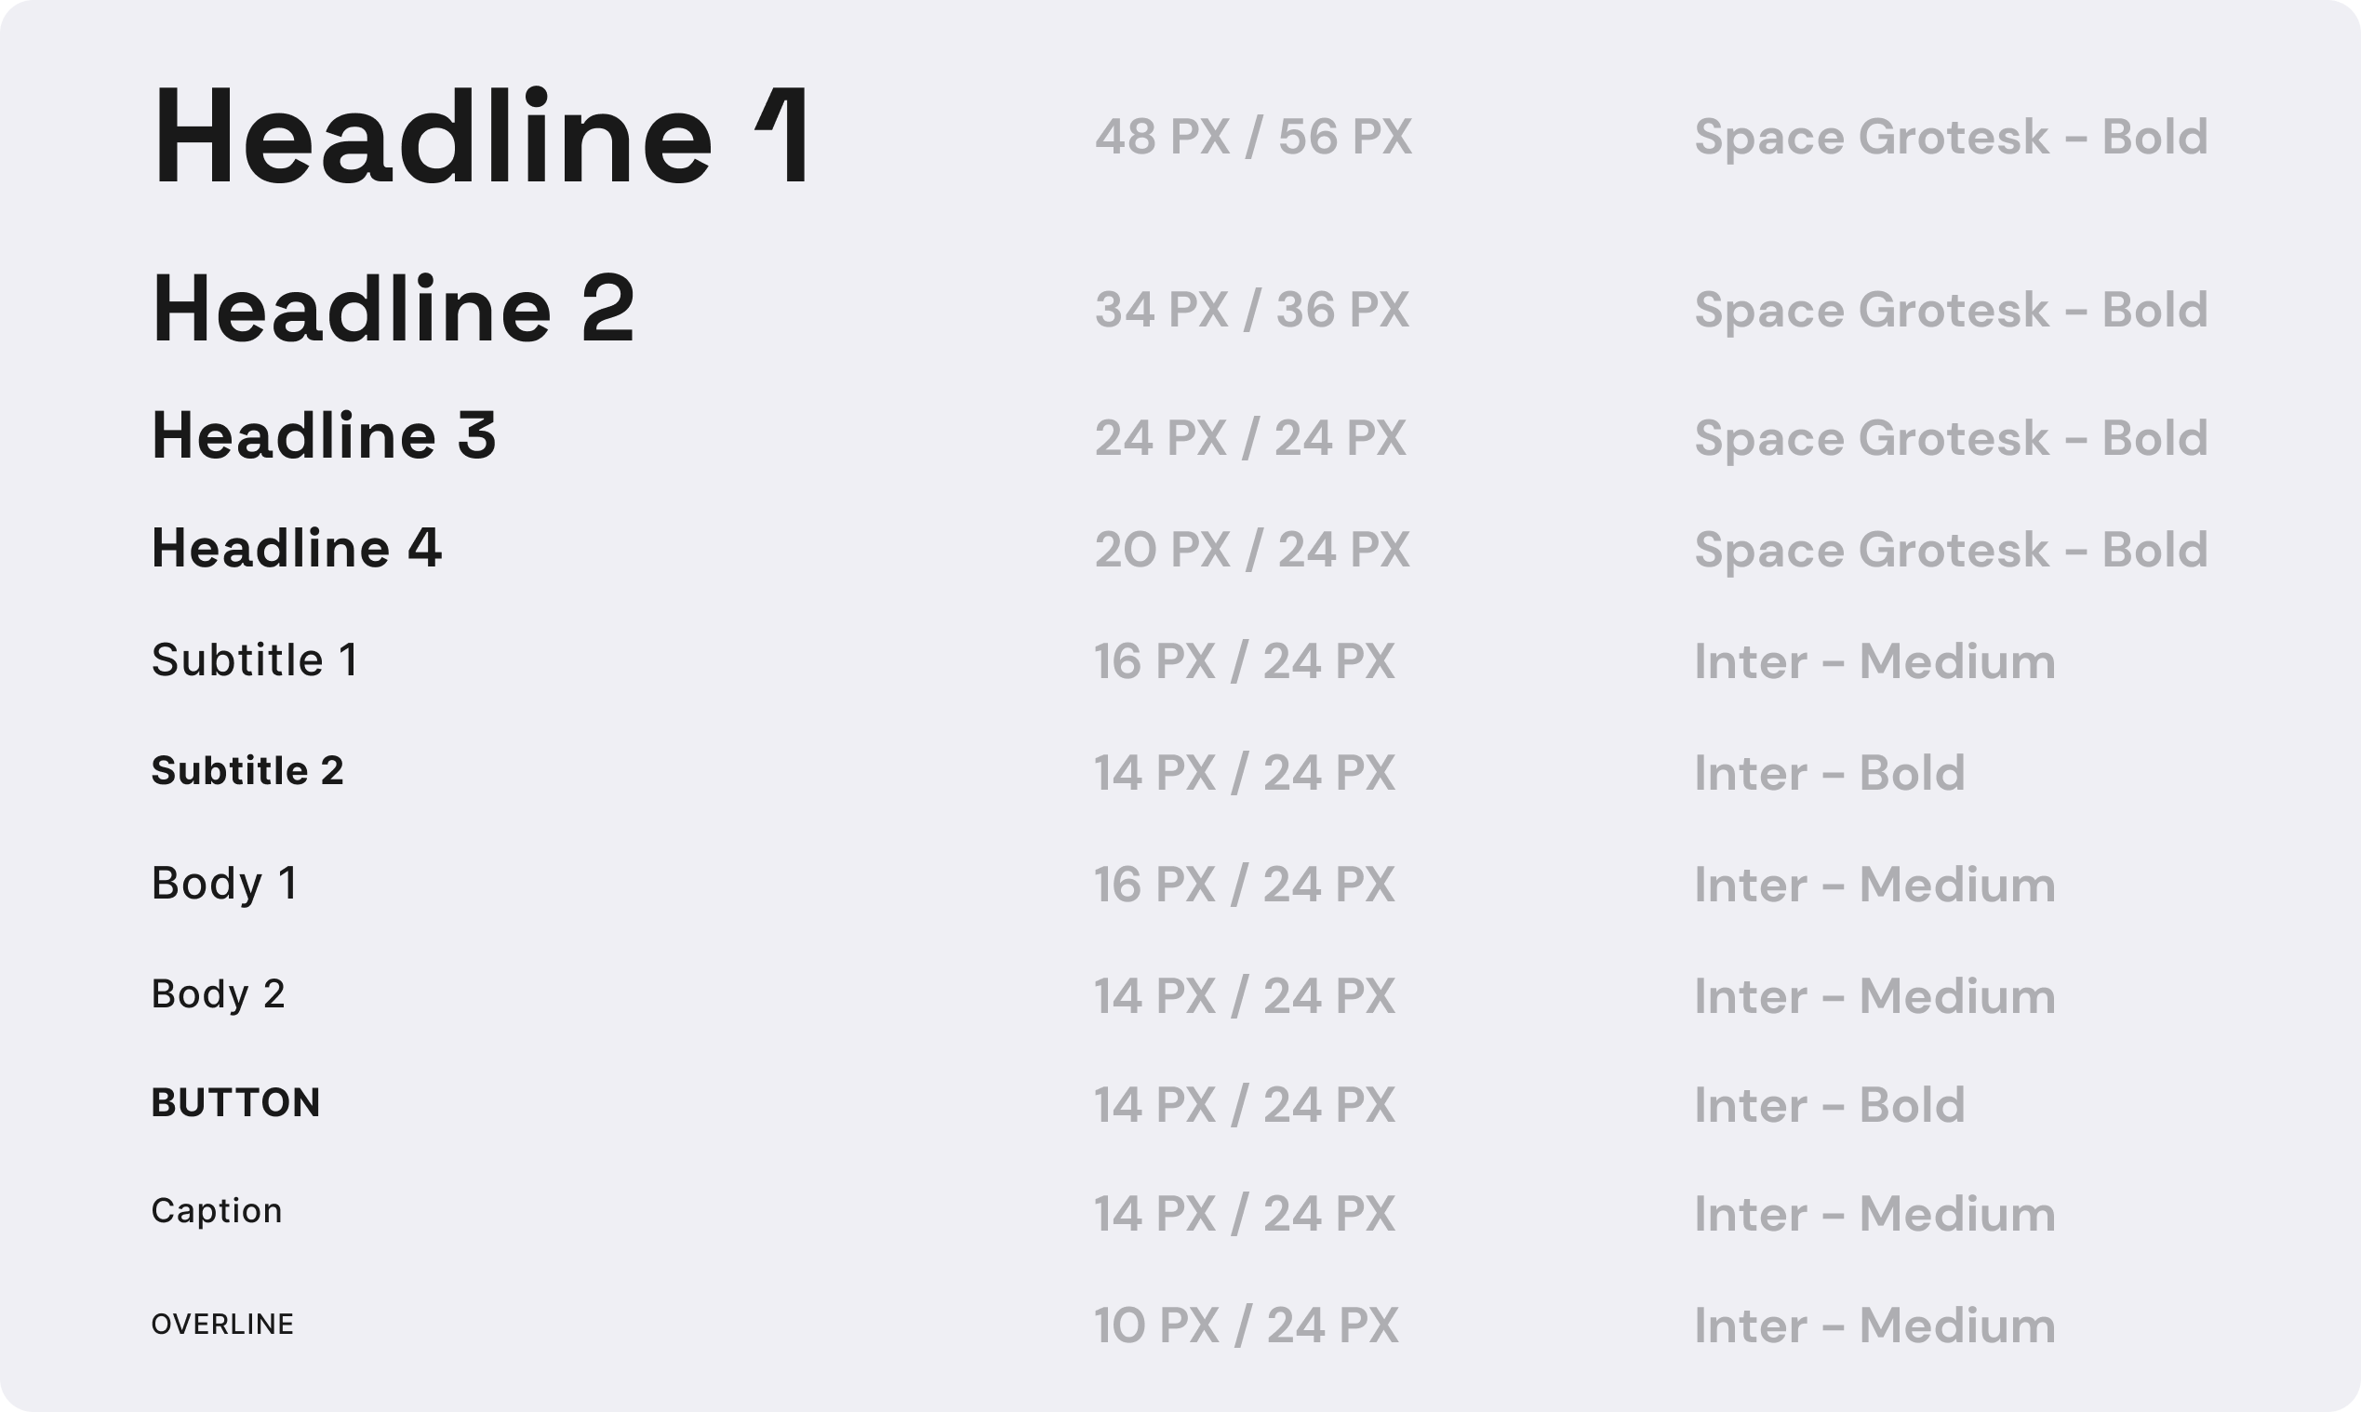Select the Caption style label
Viewport: 2361px width, 1412px height.
pyautogui.click(x=217, y=1211)
